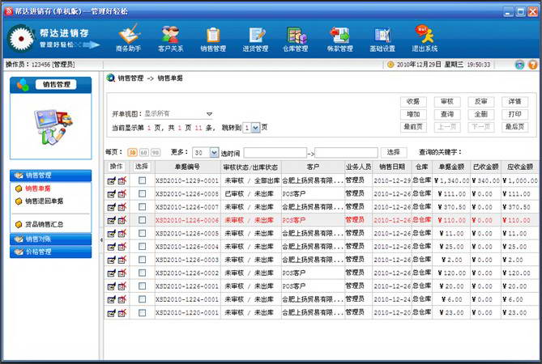Screen dimensions: 542x364
Task: Click the 详情 button
Action: tap(514, 102)
